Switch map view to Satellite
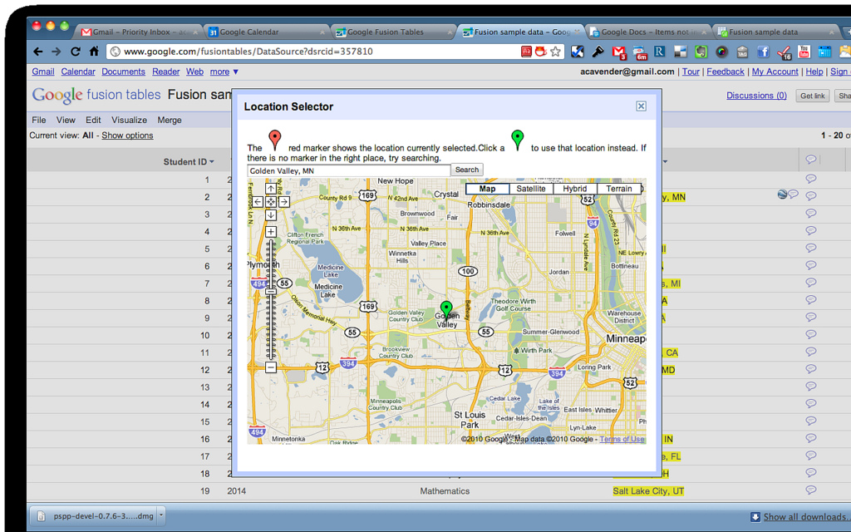The width and height of the screenshot is (851, 532). coord(531,189)
